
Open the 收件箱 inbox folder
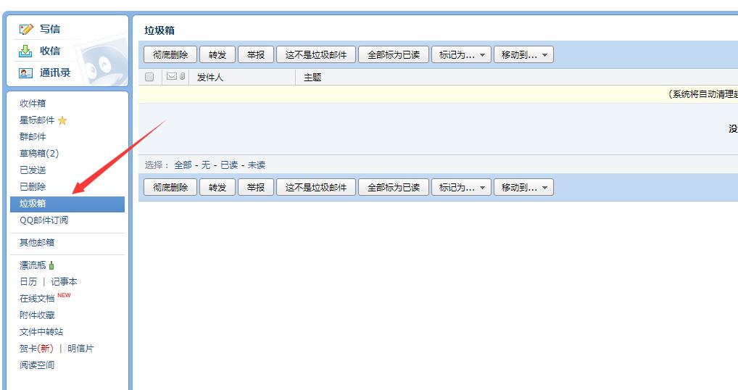coord(33,104)
